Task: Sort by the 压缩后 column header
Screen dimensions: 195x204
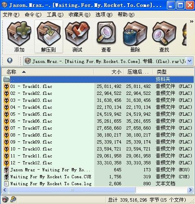Action: point(138,72)
